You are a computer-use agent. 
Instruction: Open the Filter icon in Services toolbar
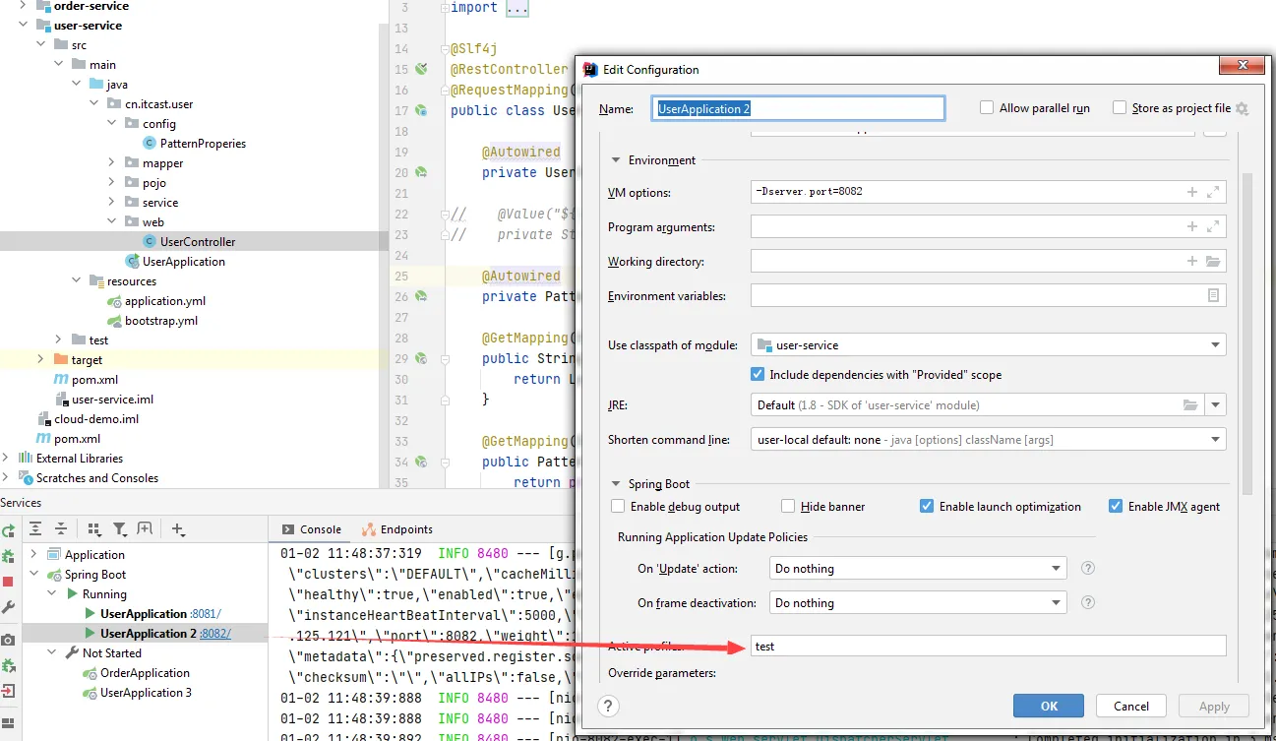tap(119, 528)
